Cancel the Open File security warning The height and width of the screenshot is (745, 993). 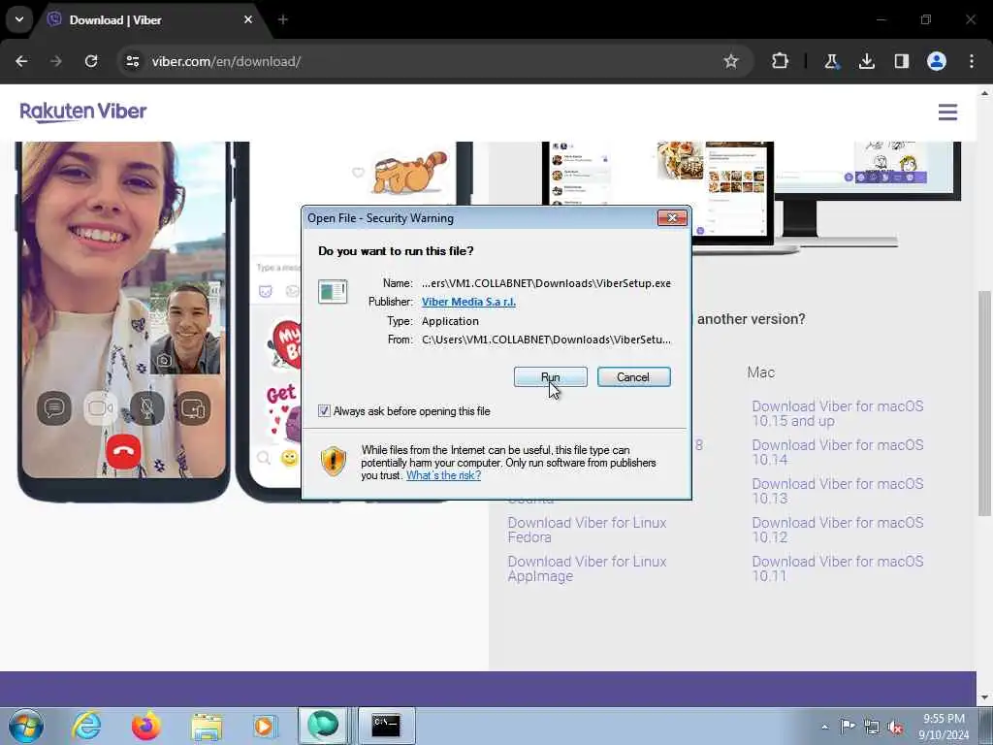633,377
